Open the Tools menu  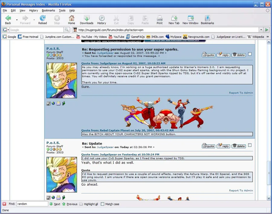(x=62, y=10)
